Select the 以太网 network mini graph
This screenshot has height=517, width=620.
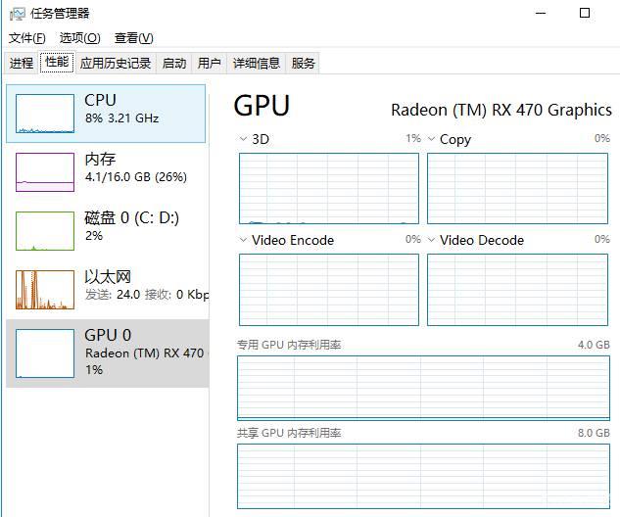45,290
